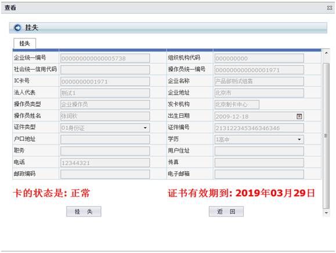
Task: Click the 操作员统一编号 input field
Action: point(259,70)
